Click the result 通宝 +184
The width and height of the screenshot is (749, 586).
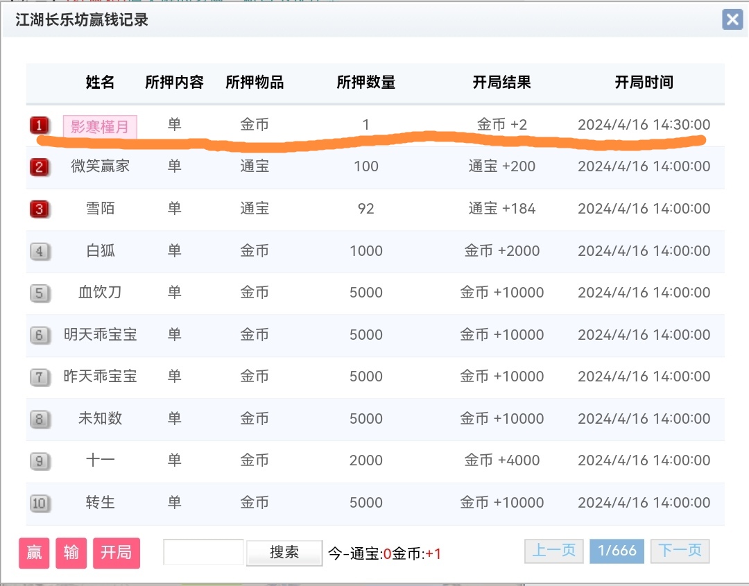502,208
